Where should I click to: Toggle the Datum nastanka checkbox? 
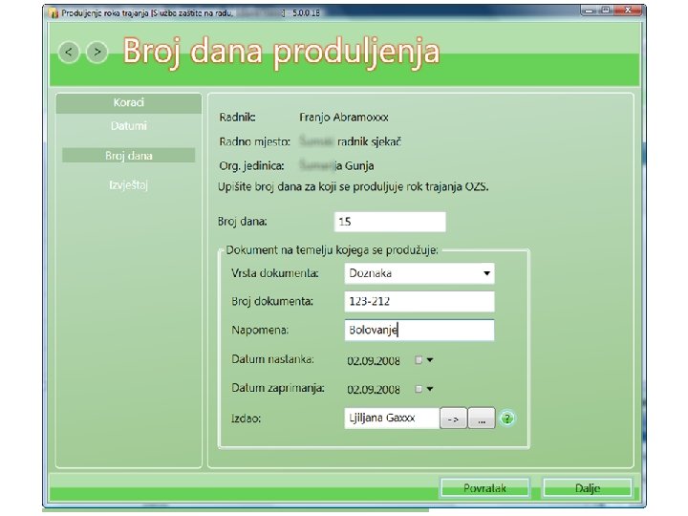click(419, 360)
